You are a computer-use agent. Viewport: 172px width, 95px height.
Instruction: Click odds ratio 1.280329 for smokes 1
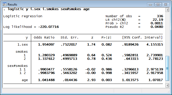pyautogui.click(x=46, y=55)
